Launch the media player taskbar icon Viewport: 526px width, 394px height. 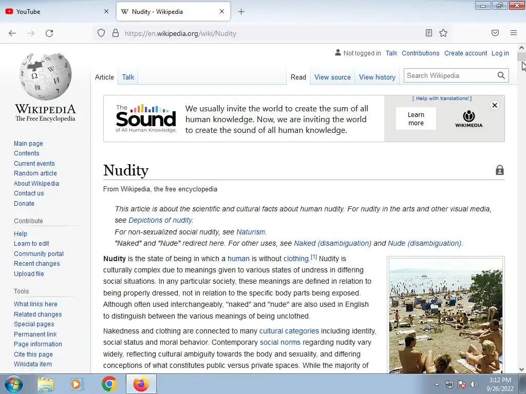(77, 384)
